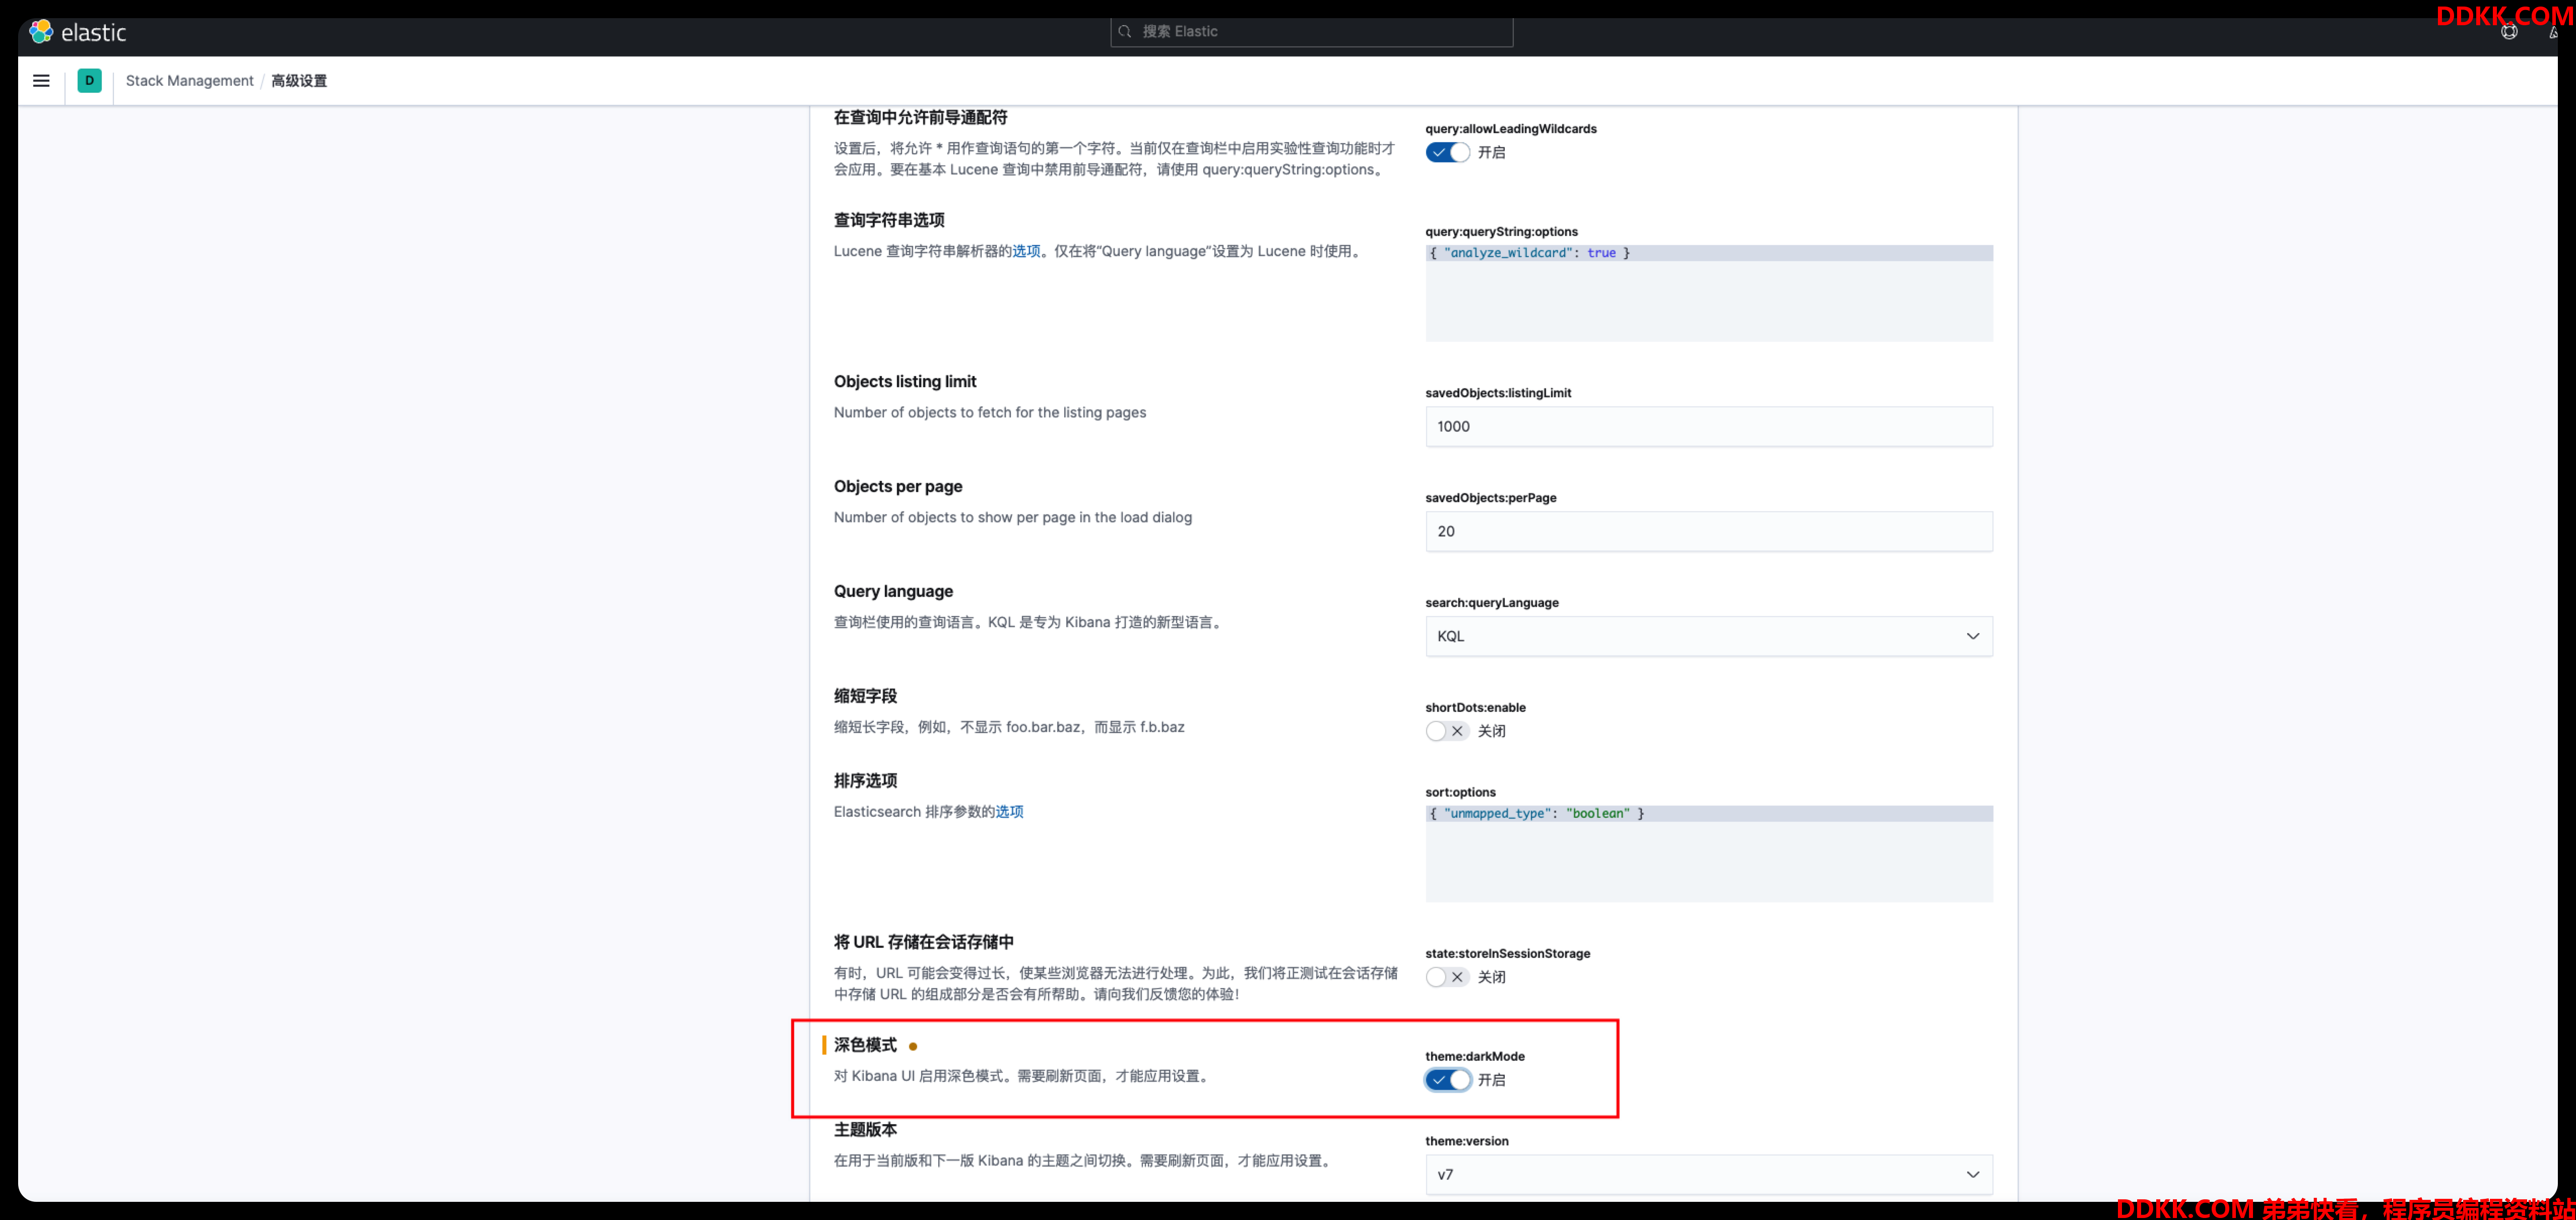Screen dimensions: 2576x1220
Task: Open theme:version v7 dropdown
Action: coord(1708,1175)
